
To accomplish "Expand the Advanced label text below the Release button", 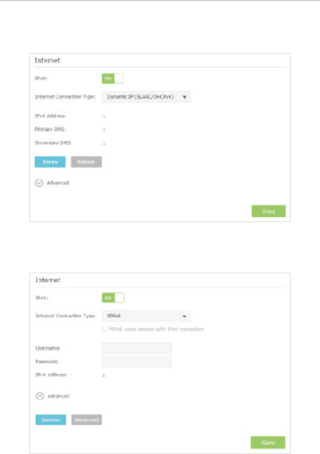I will (x=58, y=183).
